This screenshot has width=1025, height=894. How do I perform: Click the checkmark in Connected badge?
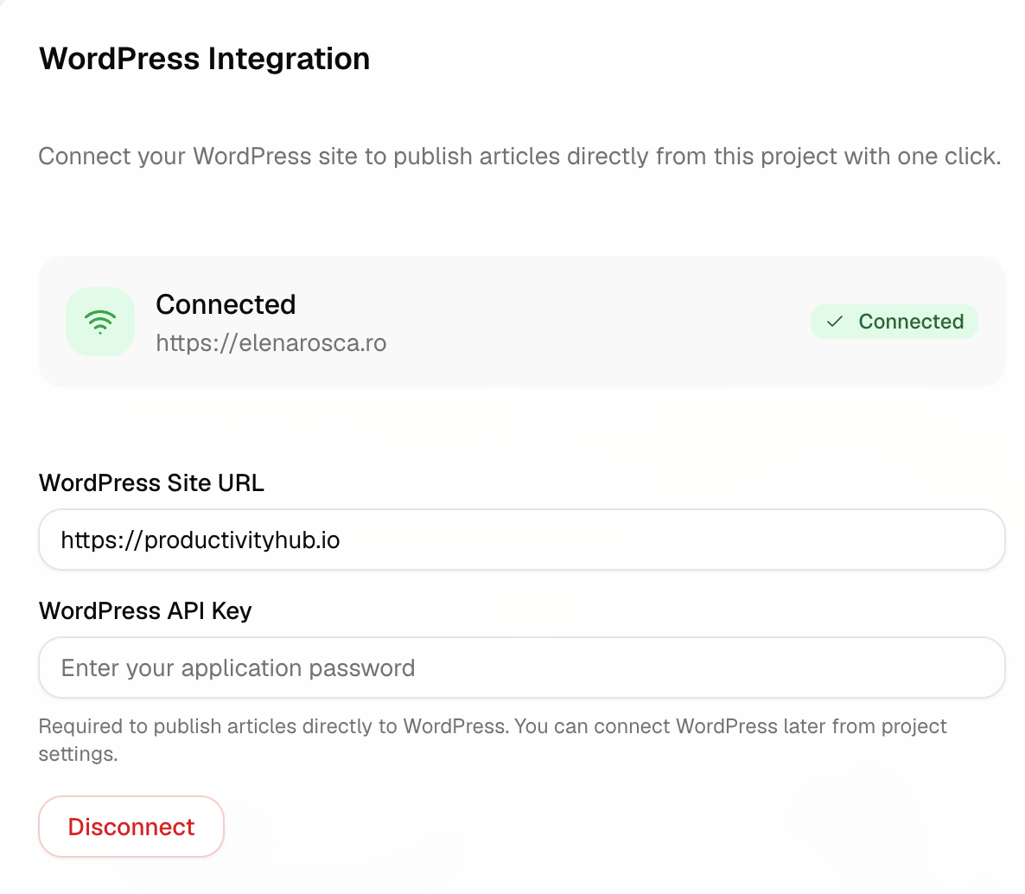(835, 322)
